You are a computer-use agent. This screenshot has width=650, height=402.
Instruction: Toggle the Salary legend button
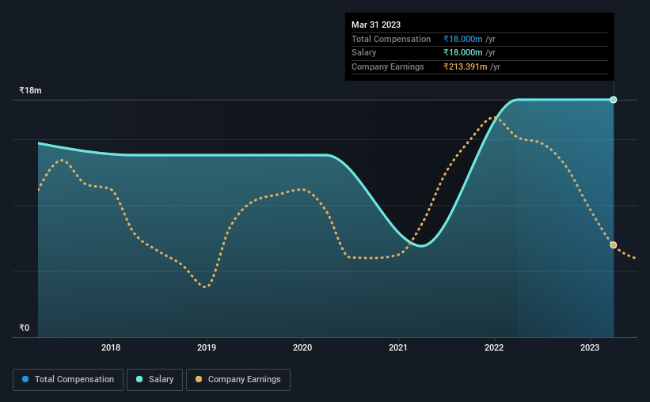point(154,380)
